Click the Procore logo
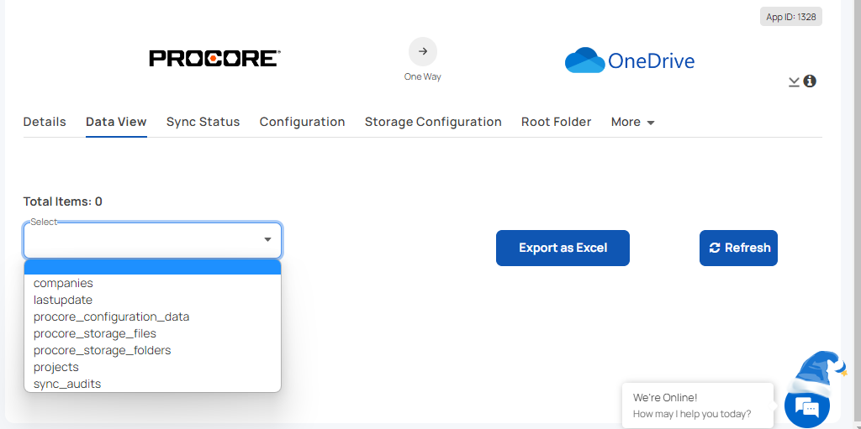 click(x=214, y=58)
